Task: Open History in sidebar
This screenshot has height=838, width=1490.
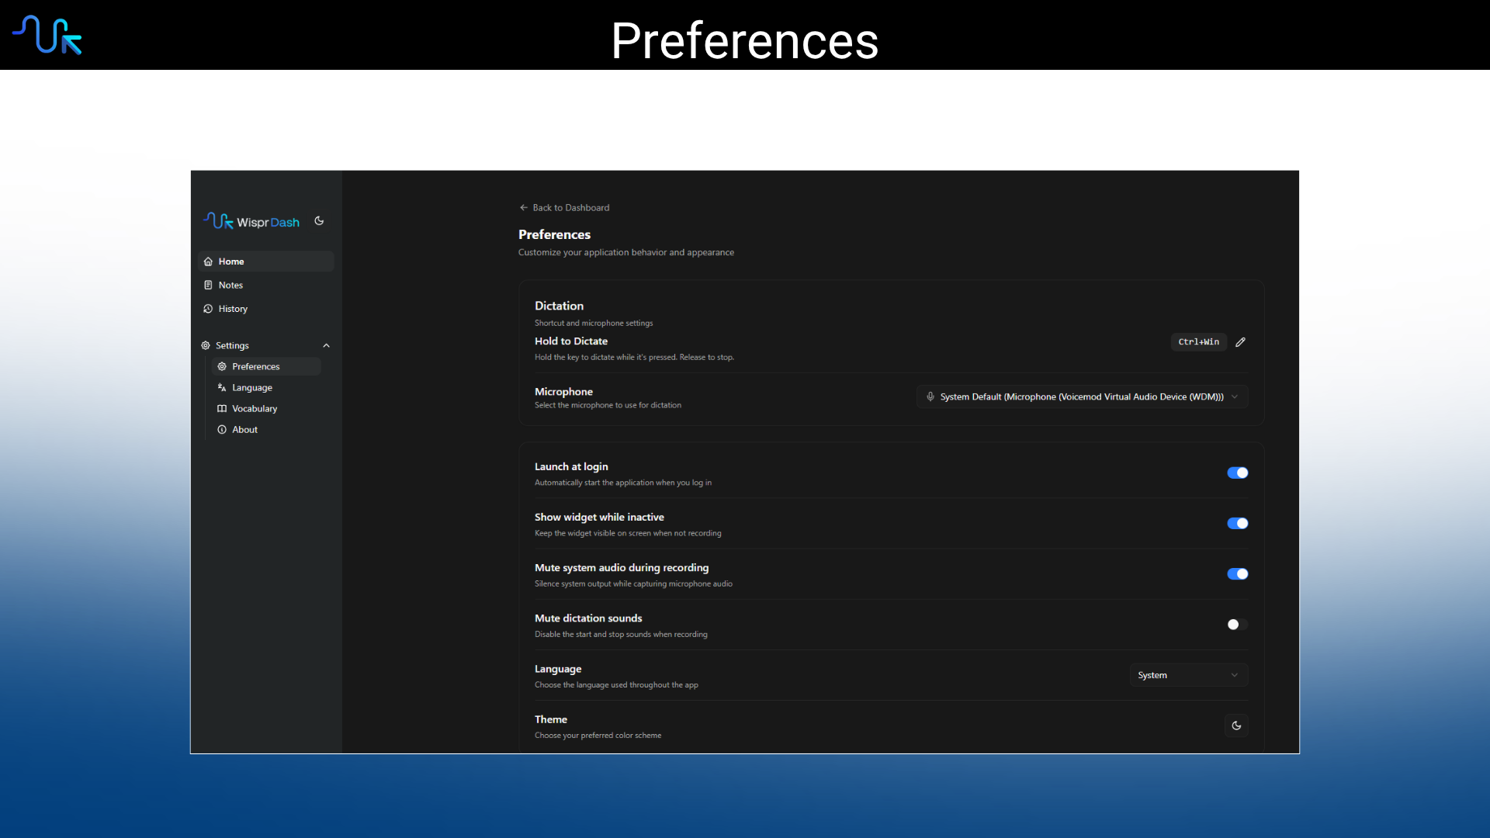Action: [x=266, y=309]
